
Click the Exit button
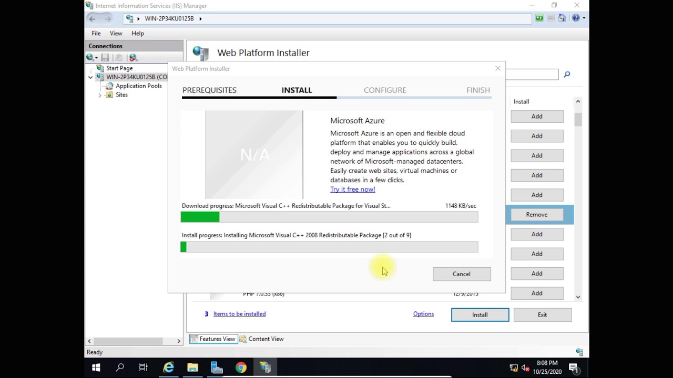tap(542, 315)
